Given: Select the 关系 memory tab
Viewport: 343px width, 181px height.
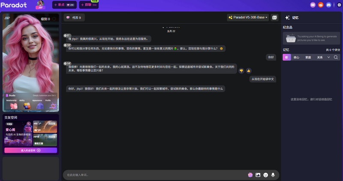Looking at the screenshot, I should click(320, 57).
